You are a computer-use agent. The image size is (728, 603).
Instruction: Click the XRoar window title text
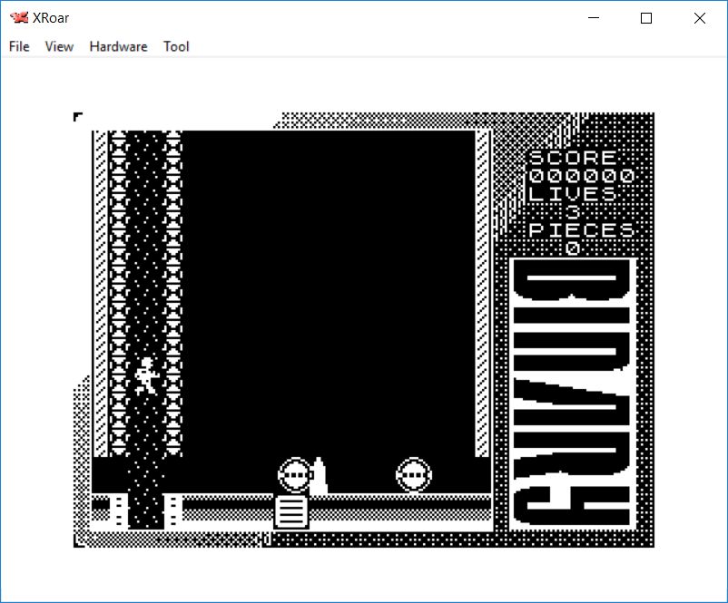point(51,18)
